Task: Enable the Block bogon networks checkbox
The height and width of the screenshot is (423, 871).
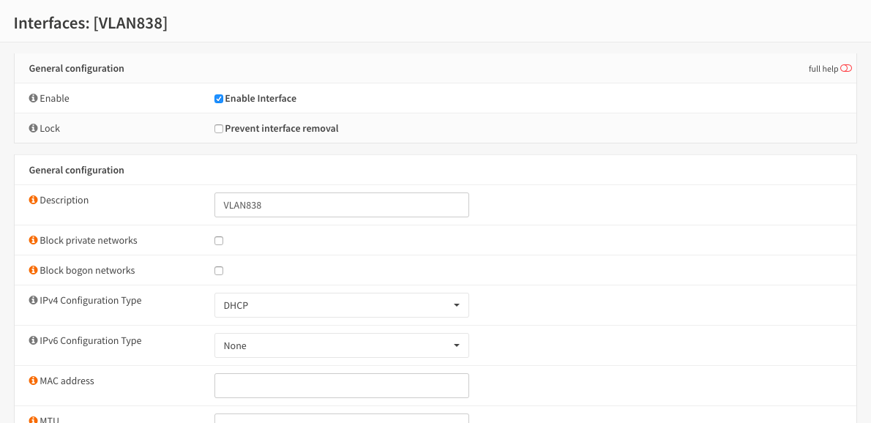Action: 219,271
